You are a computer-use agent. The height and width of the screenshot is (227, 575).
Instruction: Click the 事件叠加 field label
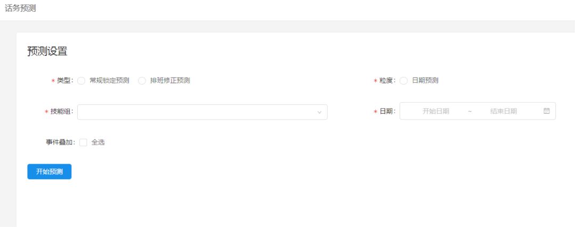60,142
